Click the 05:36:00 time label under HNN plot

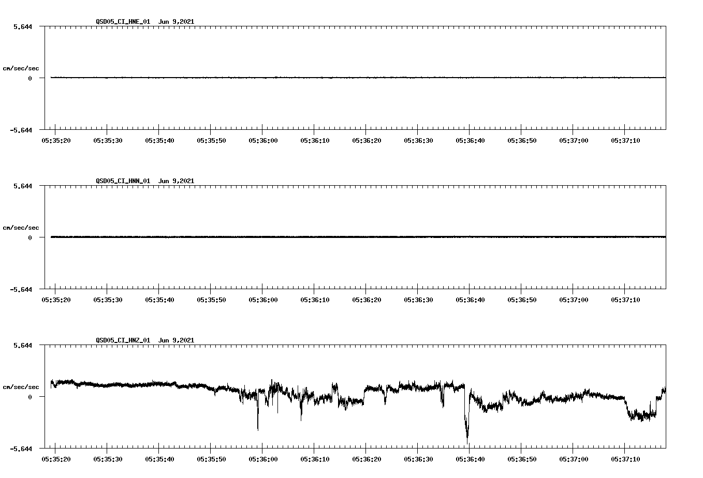click(263, 300)
